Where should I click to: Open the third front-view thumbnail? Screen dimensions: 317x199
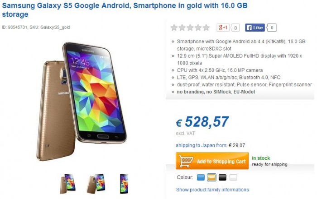[124, 184]
